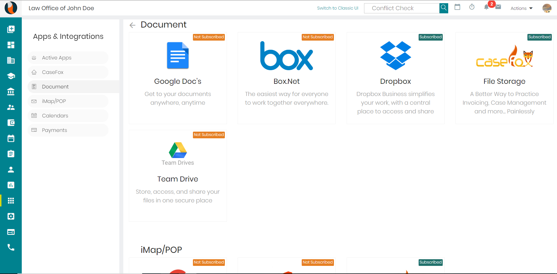
Task: Click Switch to Classic UI link
Action: 337,8
